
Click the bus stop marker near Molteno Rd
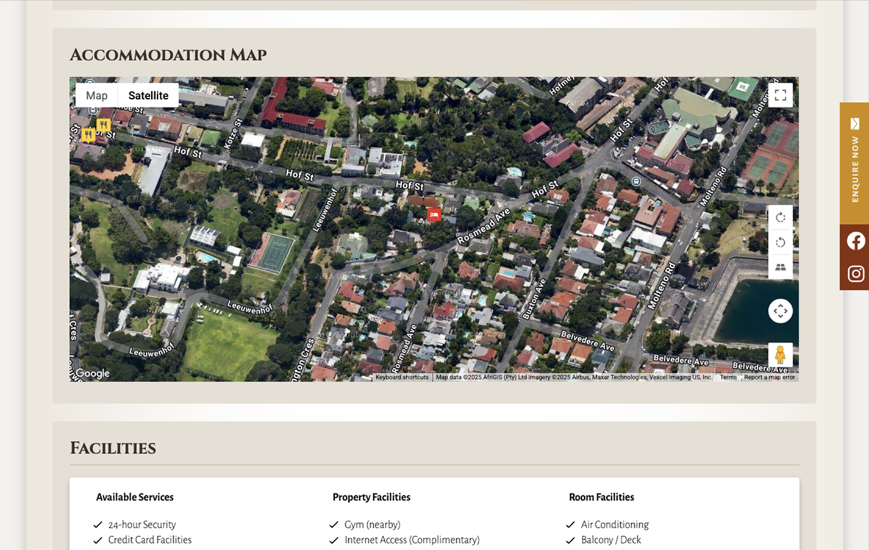[x=636, y=181]
